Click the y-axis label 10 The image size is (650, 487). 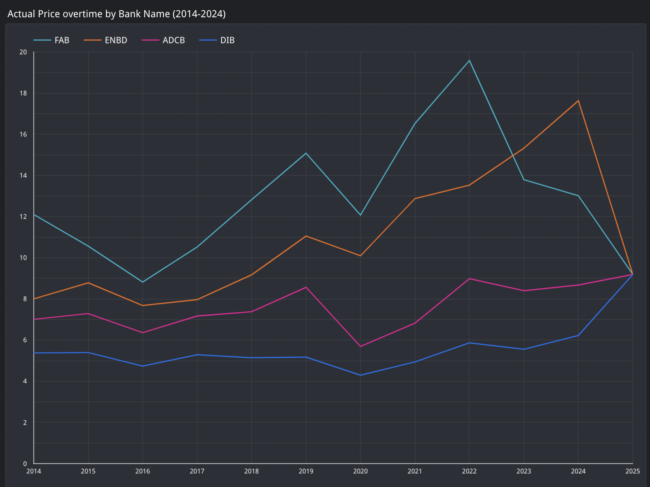(x=23, y=258)
